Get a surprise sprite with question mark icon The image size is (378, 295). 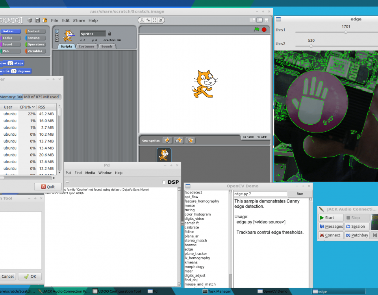click(x=190, y=140)
